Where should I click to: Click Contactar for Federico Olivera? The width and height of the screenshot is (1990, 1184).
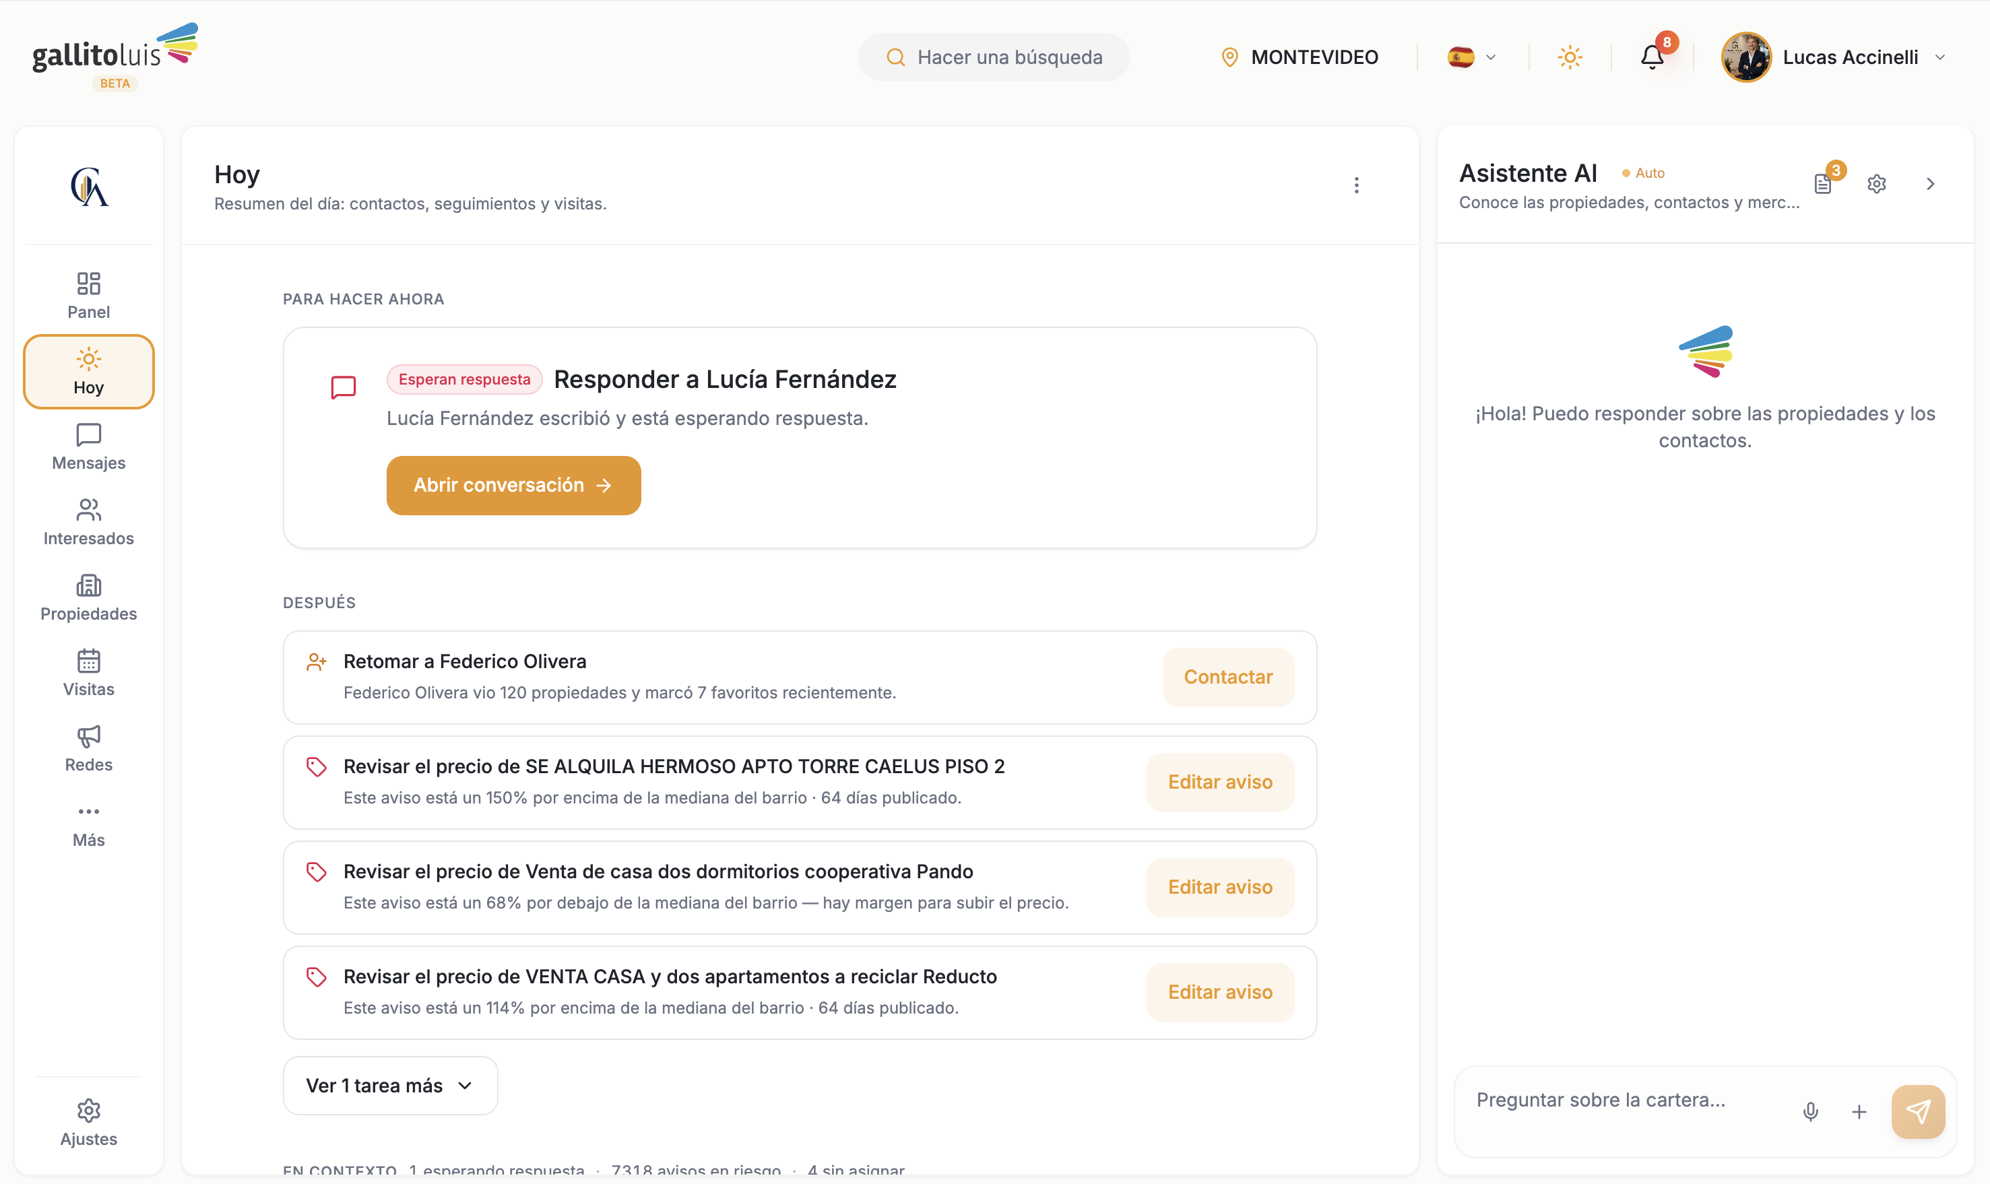[1227, 678]
